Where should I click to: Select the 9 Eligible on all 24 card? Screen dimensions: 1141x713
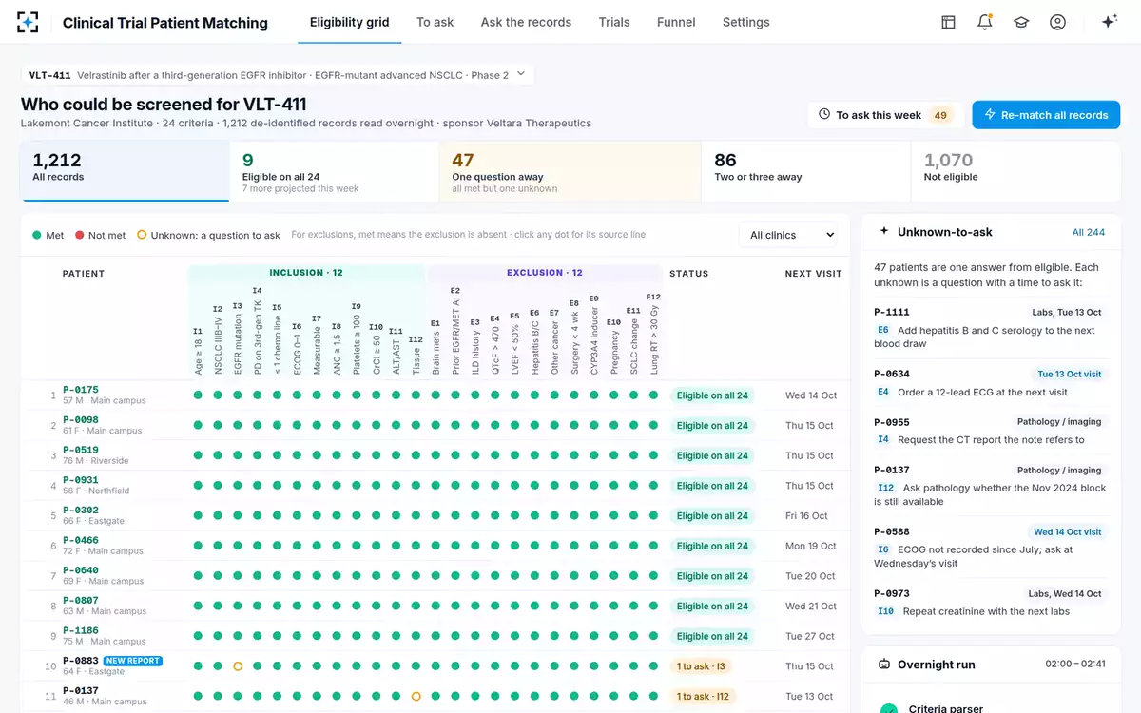coord(335,171)
